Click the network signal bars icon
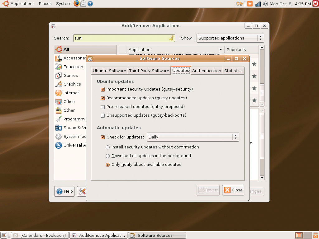319x239 pixels. tap(258, 4)
